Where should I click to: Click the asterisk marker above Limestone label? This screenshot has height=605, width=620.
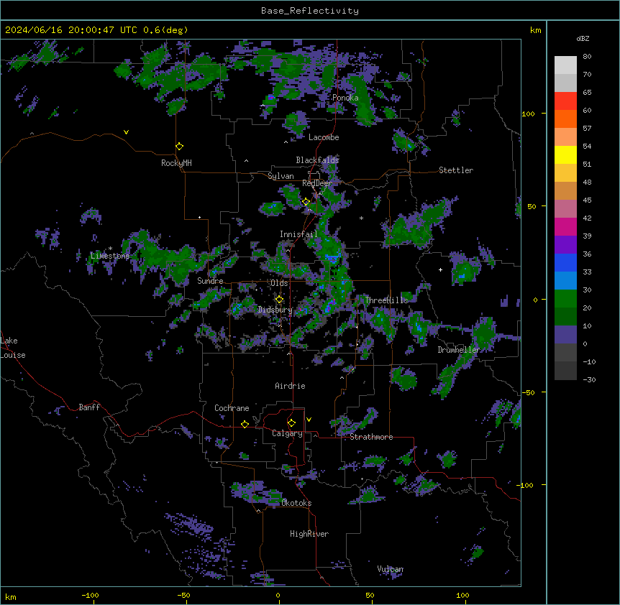(x=110, y=249)
